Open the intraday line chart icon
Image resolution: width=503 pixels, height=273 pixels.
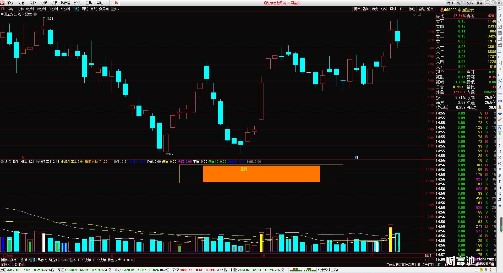[500, 39]
